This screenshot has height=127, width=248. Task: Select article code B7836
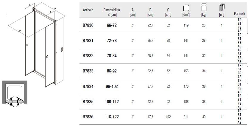point(88,117)
